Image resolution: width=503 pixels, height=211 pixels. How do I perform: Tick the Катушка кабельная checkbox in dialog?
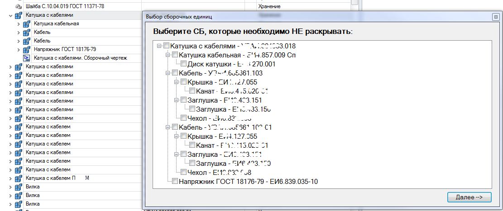click(175, 55)
